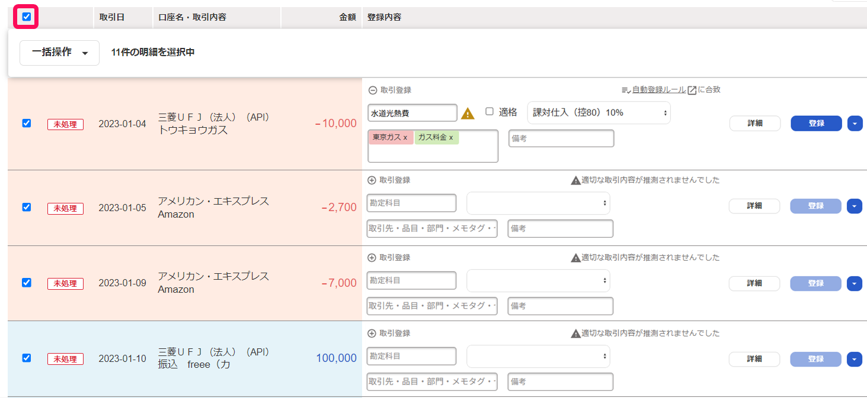Toggle checkbox for 2023-01-04 トウキョウガス row

click(27, 123)
